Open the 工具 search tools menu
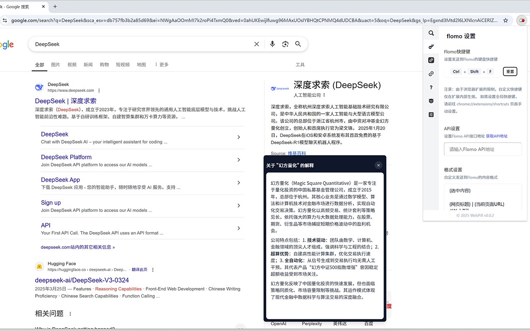Viewport: 530px width, 331px height. click(300, 65)
